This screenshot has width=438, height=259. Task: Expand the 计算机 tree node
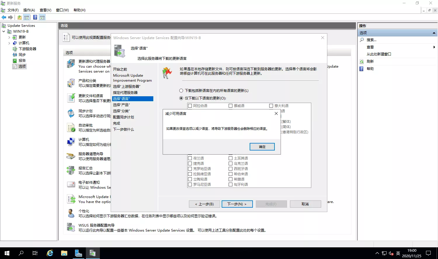click(x=9, y=43)
